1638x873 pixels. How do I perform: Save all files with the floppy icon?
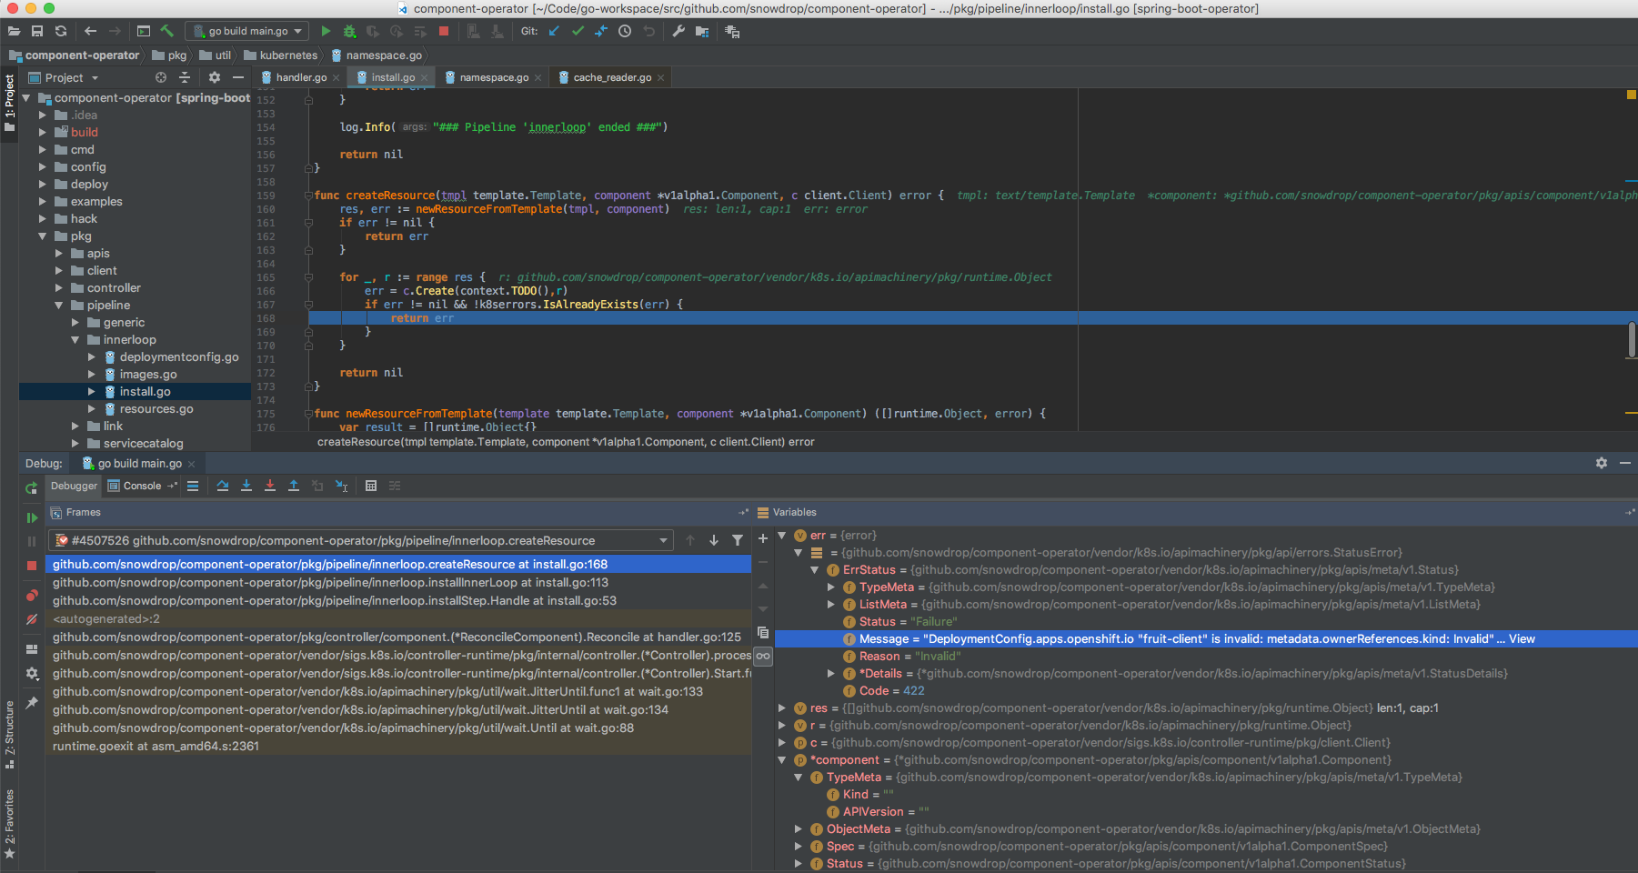[x=37, y=31]
